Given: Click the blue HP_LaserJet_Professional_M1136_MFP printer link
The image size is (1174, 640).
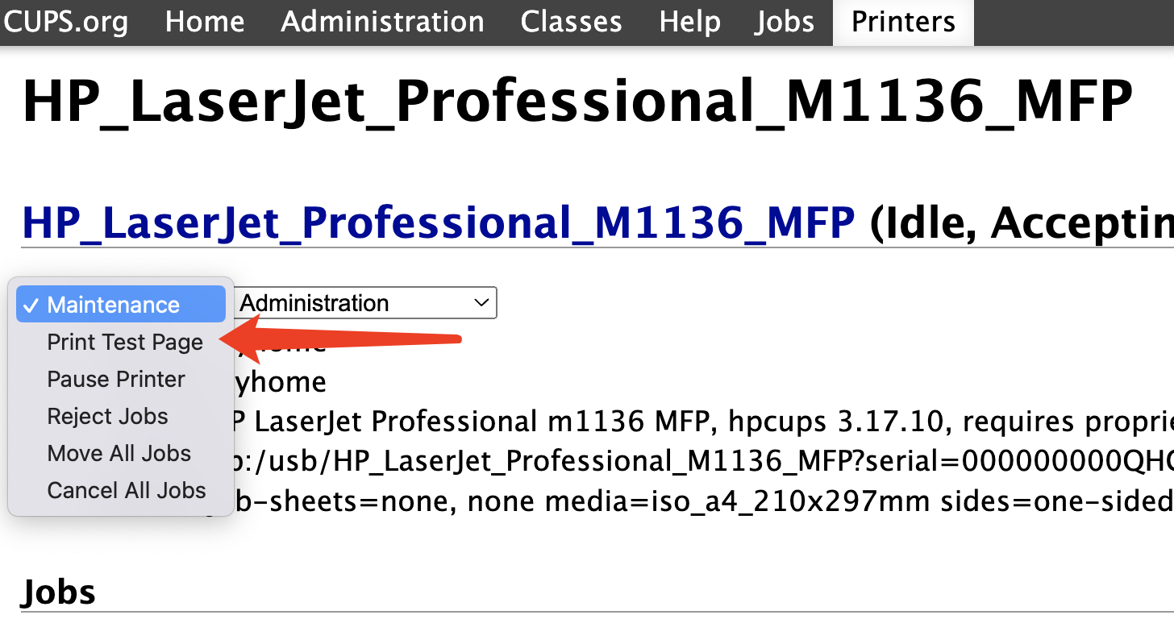Looking at the screenshot, I should [x=439, y=222].
